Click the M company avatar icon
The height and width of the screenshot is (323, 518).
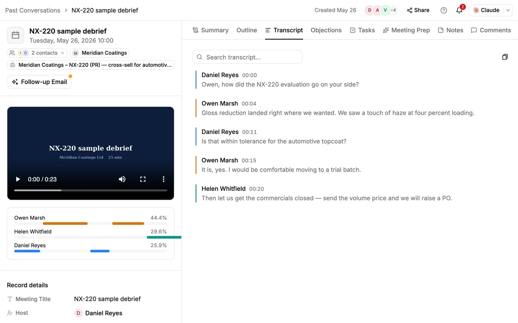pyautogui.click(x=75, y=53)
